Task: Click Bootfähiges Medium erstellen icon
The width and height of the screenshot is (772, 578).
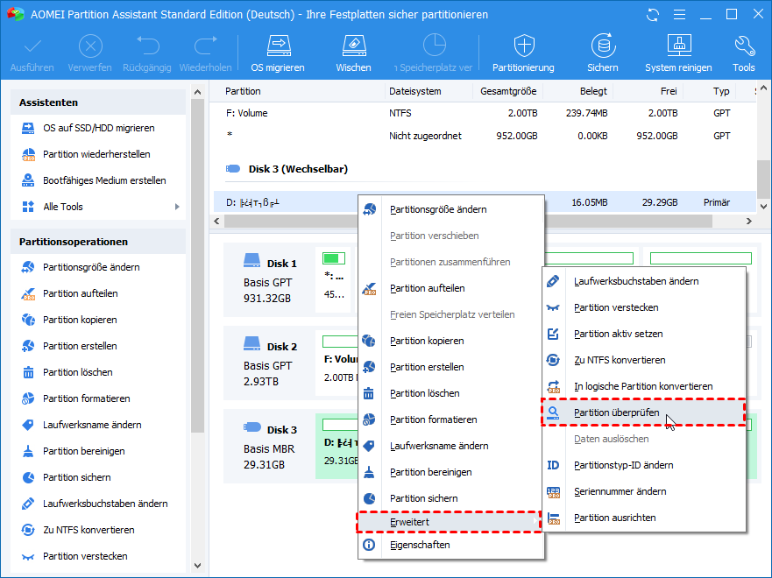Action: tap(28, 180)
